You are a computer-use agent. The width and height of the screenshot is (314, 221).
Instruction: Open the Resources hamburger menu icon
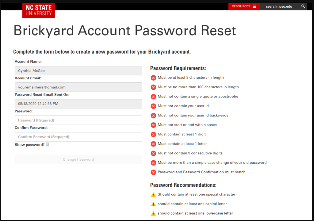[x=255, y=6]
